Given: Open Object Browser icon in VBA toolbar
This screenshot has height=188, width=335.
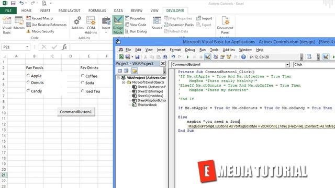Looking at the screenshot, I should (x=229, y=57).
